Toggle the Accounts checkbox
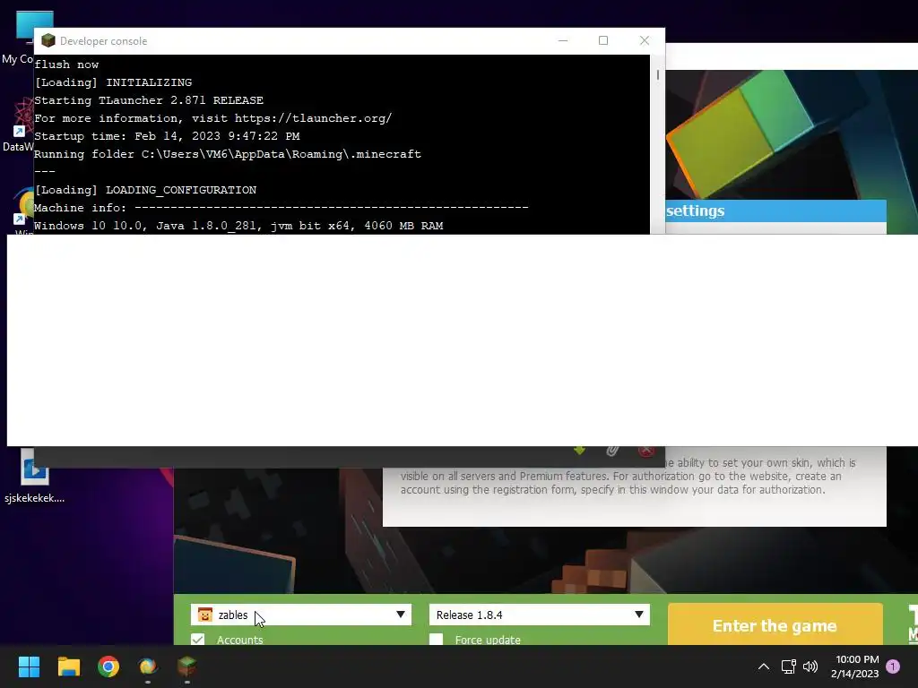The width and height of the screenshot is (918, 688). pos(198,640)
